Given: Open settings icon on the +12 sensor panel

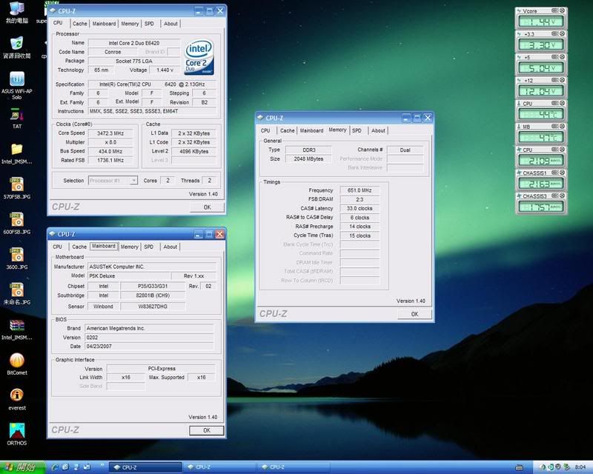Looking at the screenshot, I should pyautogui.click(x=554, y=80).
